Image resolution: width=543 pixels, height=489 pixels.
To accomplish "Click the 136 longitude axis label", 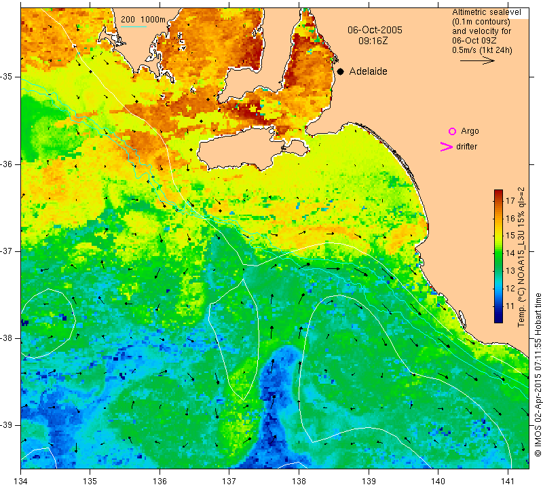I will click(x=160, y=481).
